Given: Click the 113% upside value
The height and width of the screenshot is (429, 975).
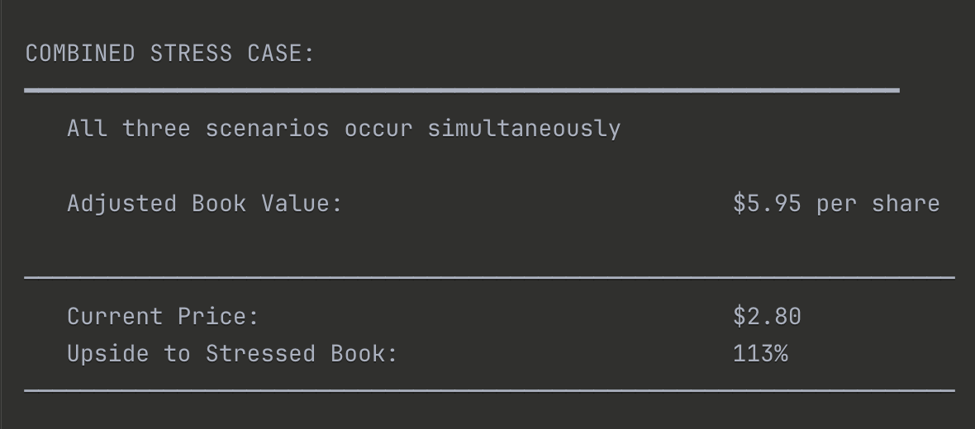Looking at the screenshot, I should 760,354.
